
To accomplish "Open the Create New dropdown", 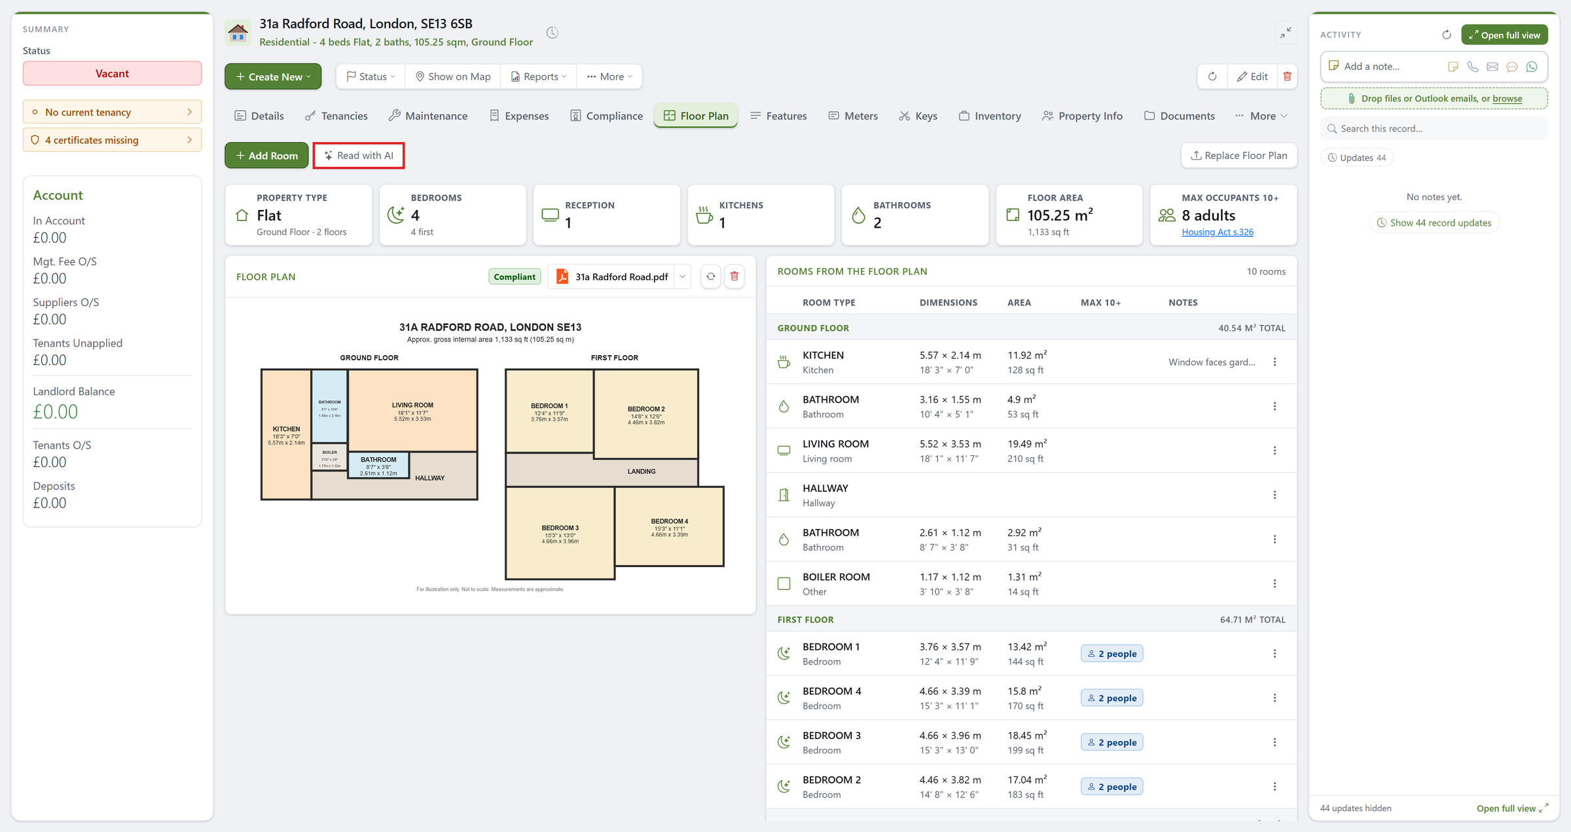I will pos(273,77).
